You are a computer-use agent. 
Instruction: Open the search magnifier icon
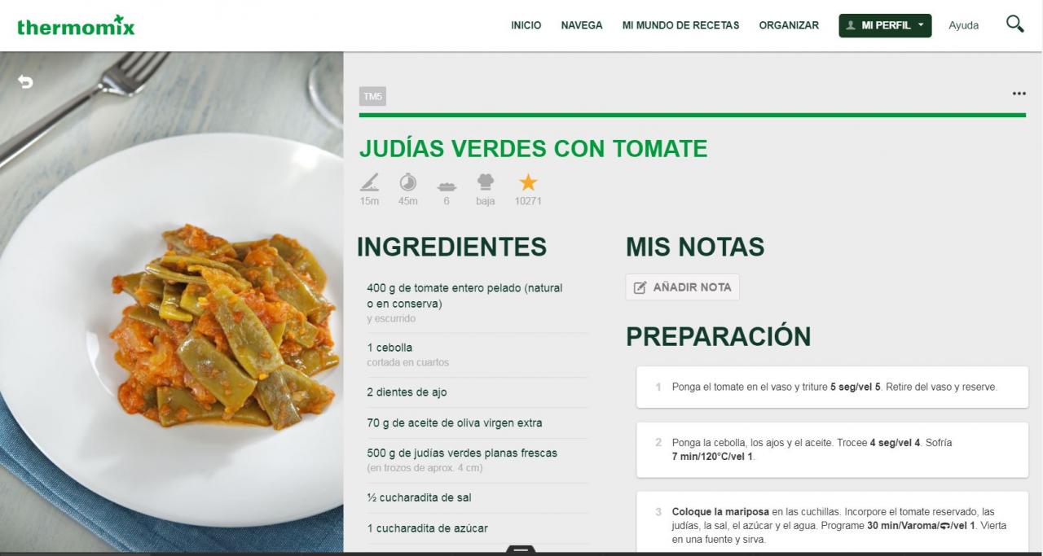point(1014,24)
